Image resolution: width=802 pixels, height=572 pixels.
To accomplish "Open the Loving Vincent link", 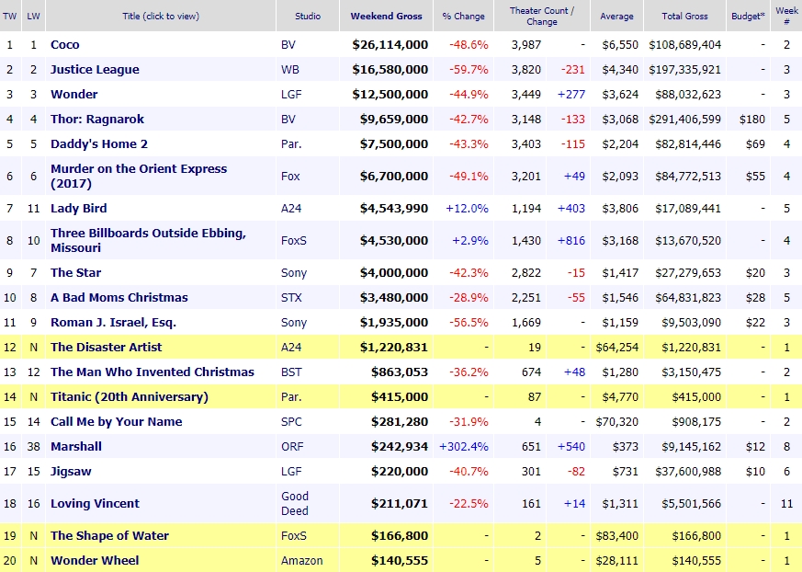I will [x=96, y=503].
